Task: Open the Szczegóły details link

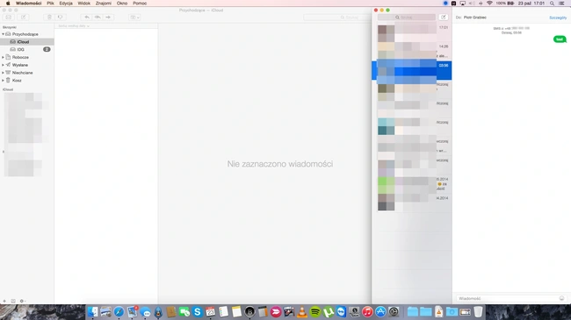Action: [558, 18]
